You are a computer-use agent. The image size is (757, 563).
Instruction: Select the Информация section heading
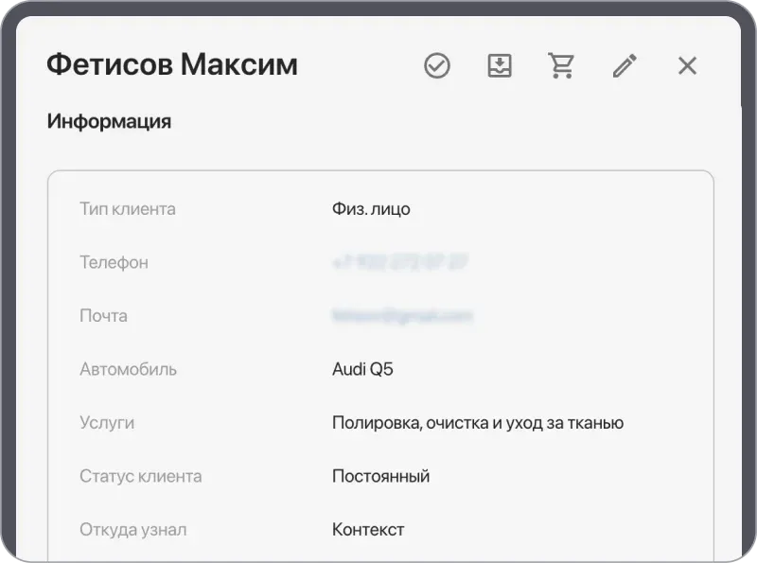(110, 121)
